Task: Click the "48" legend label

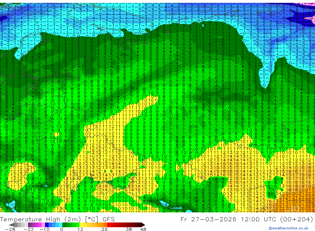Action: 143,229
